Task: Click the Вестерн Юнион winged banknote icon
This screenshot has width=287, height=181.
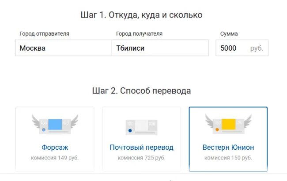Action: pyautogui.click(x=228, y=124)
